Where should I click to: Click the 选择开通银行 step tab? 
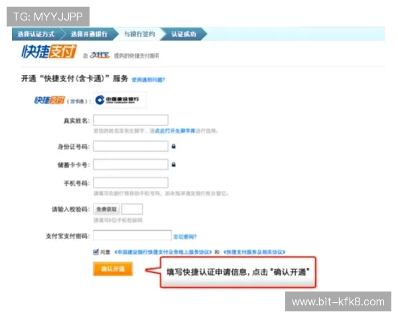pos(89,34)
